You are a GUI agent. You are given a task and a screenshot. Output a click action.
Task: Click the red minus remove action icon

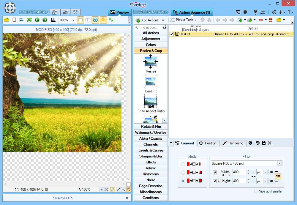[260, 20]
